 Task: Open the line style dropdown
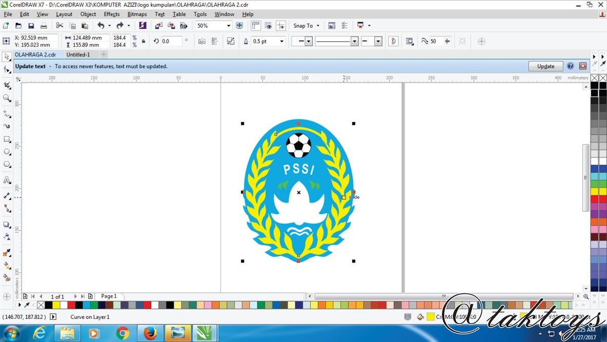point(354,42)
